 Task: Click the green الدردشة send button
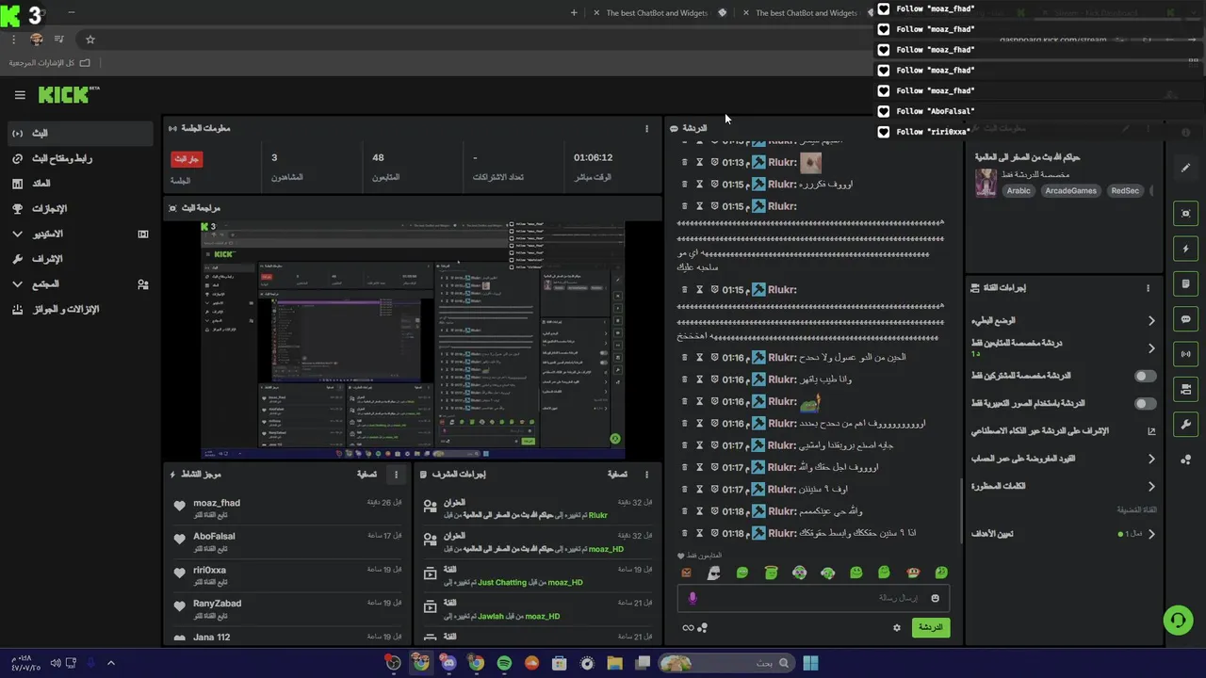(x=930, y=627)
